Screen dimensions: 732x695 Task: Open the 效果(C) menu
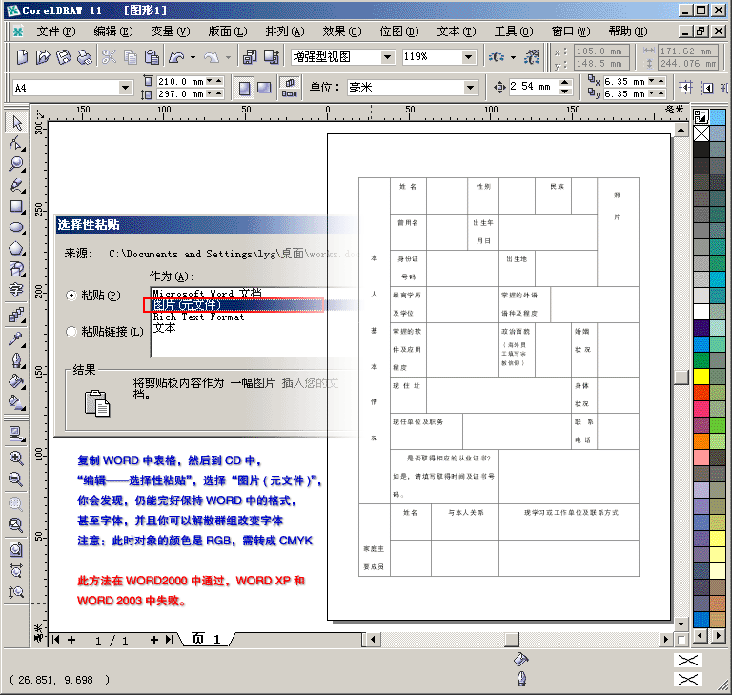342,31
